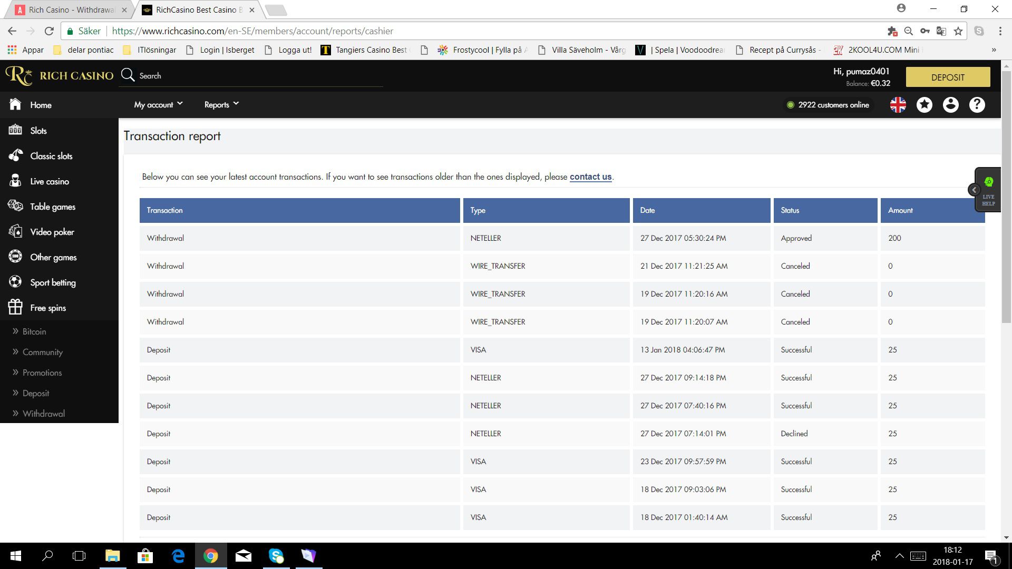Open Skype from the taskbar
This screenshot has height=569, width=1012.
pyautogui.click(x=276, y=556)
